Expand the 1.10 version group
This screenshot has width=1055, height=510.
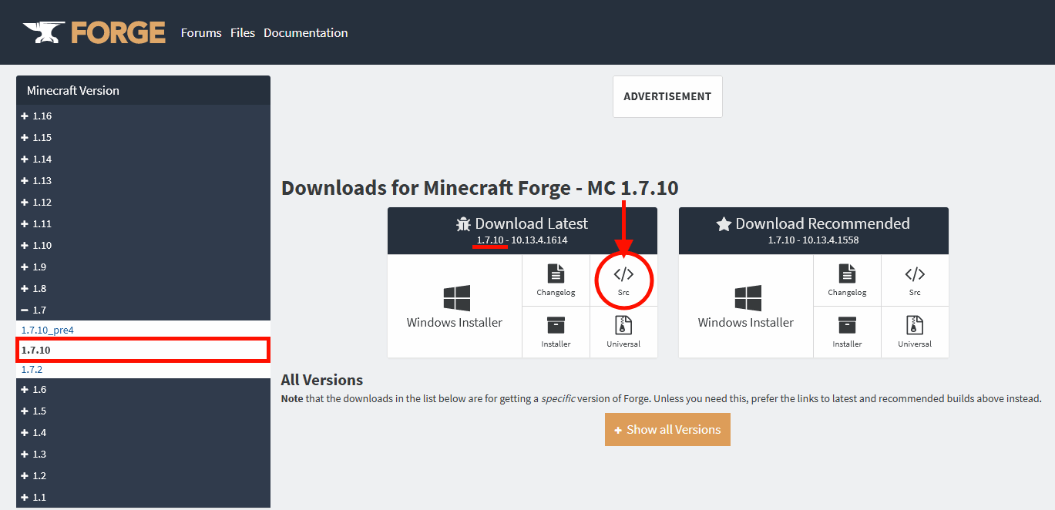coord(143,245)
